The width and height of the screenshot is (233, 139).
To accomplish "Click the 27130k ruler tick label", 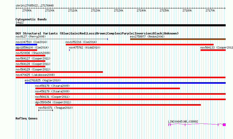I will pos(119,10).
